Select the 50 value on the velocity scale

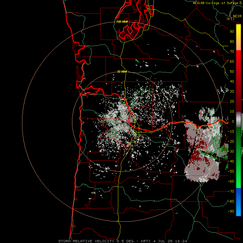tap(232, 72)
